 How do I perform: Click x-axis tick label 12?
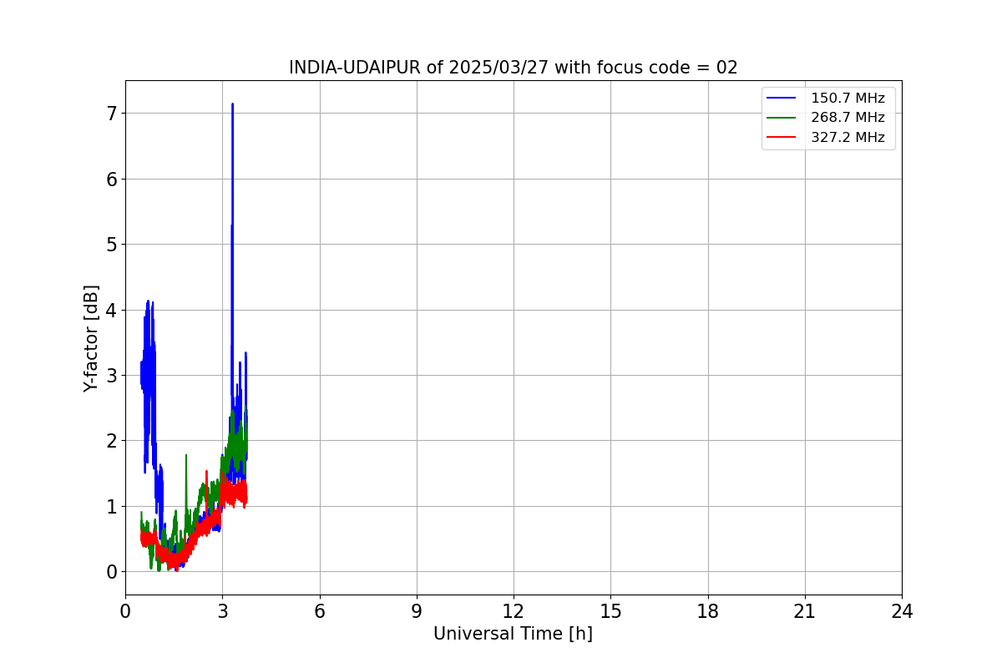point(514,611)
